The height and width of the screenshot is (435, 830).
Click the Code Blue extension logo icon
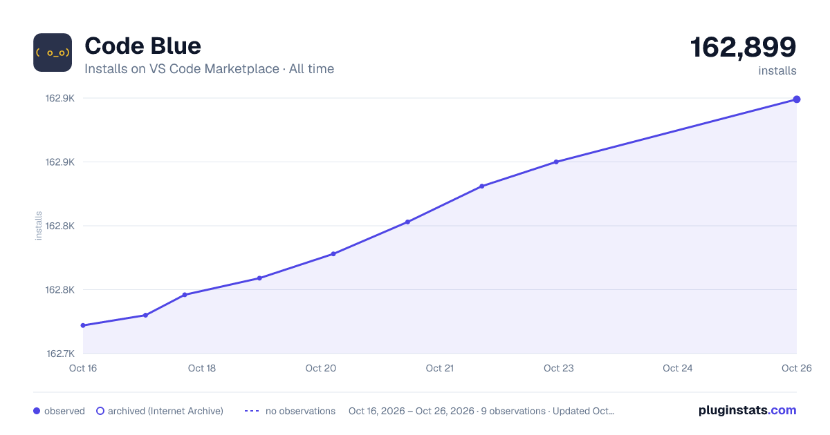click(53, 52)
